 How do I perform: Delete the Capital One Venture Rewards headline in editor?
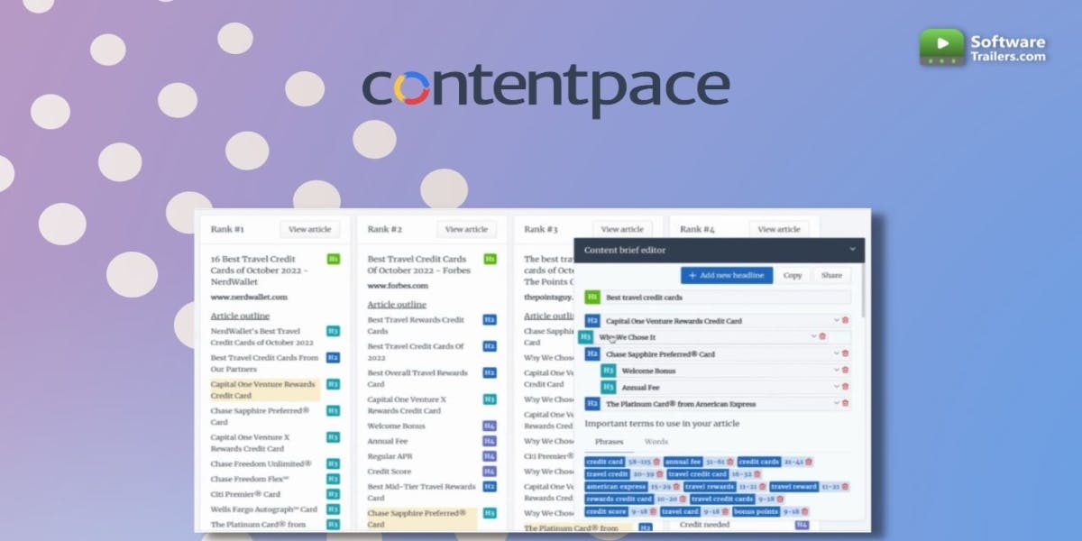click(x=845, y=320)
